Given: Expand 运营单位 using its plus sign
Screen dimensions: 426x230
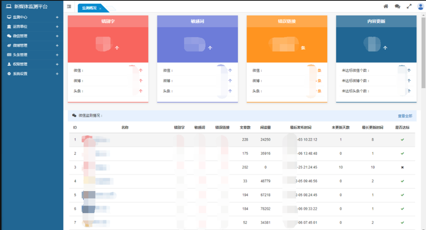Looking at the screenshot, I should point(57,27).
